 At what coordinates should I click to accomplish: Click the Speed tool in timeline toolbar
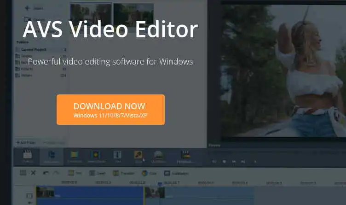click(98, 173)
